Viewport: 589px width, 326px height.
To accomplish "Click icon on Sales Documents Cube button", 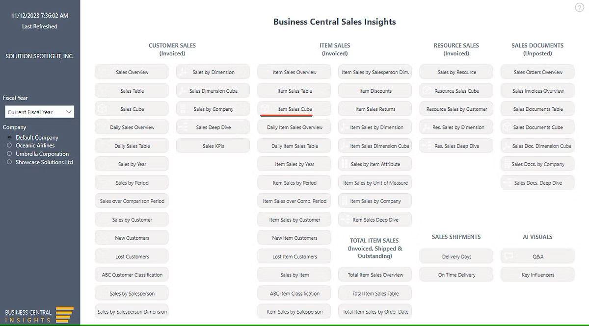I will [508, 127].
